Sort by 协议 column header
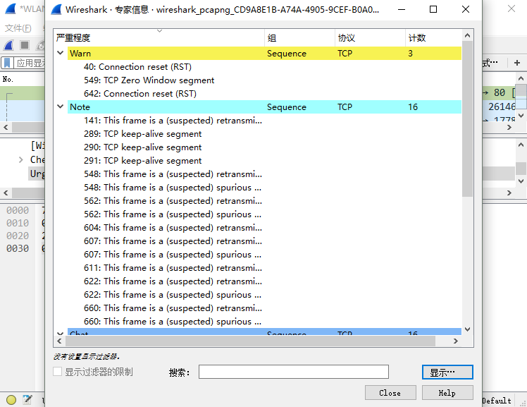 370,37
